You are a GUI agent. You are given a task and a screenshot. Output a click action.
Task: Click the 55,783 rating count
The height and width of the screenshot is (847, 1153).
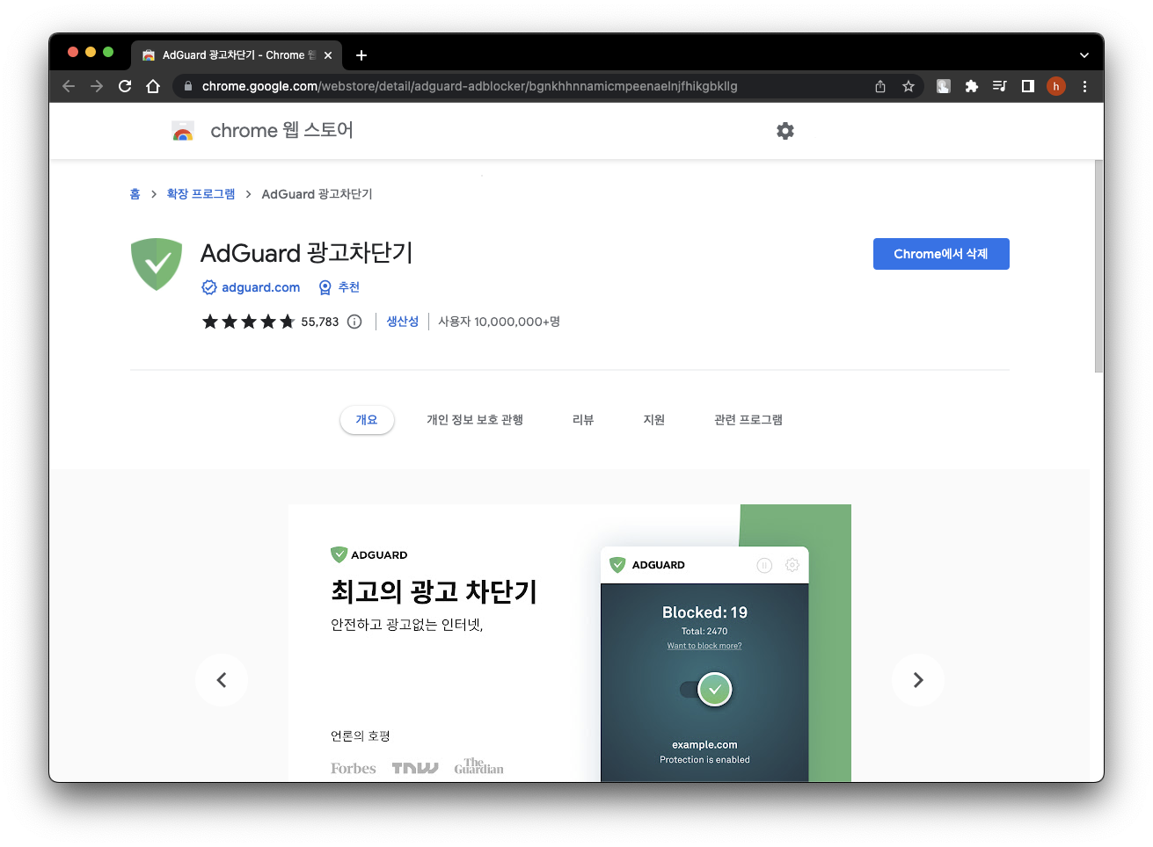pyautogui.click(x=319, y=322)
